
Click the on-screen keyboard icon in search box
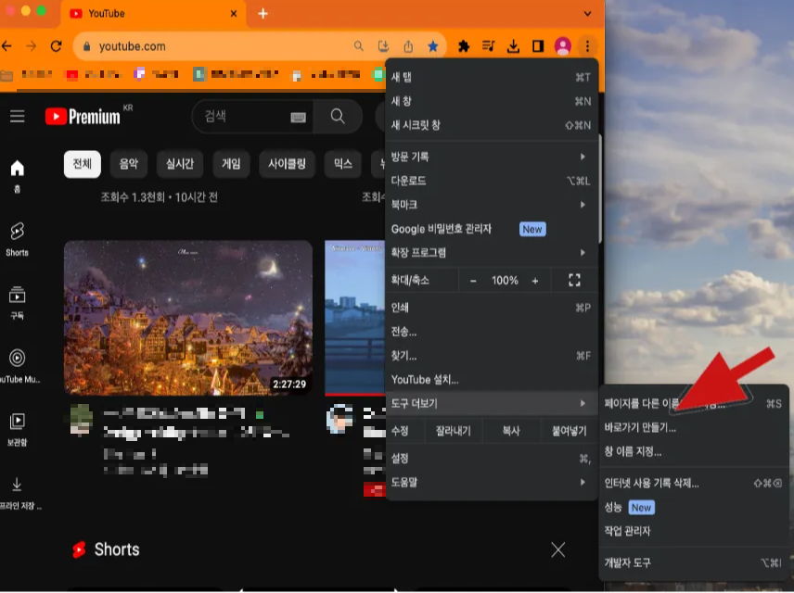point(299,117)
